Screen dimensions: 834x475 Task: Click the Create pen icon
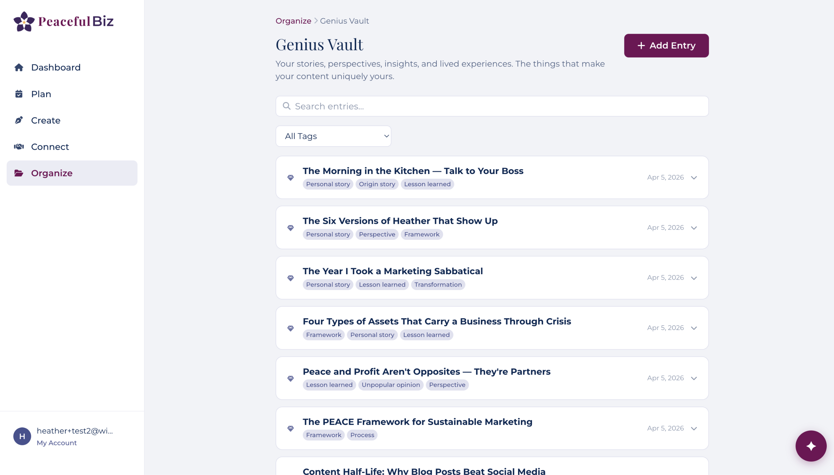coord(19,120)
